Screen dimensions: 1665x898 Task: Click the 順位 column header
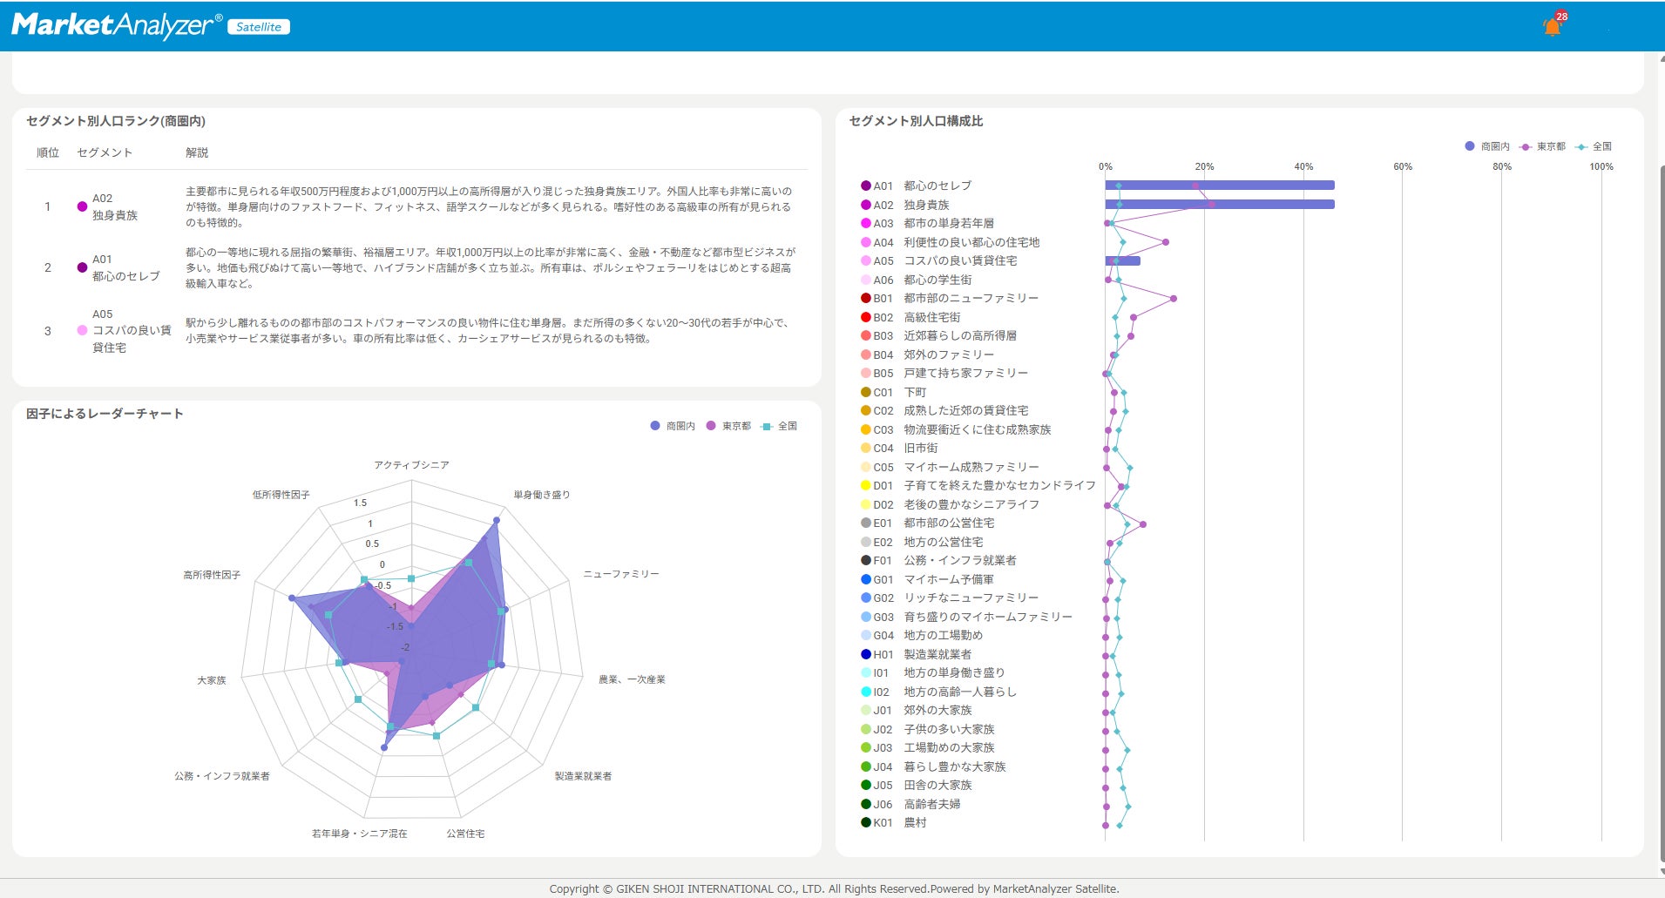tap(48, 152)
